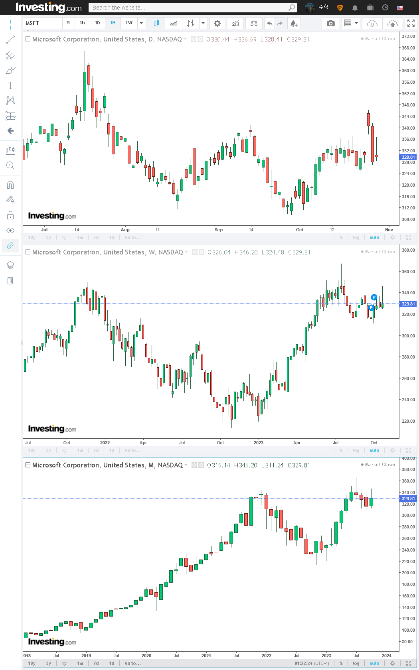
Task: Toggle magnet mode
Action: coord(10,185)
